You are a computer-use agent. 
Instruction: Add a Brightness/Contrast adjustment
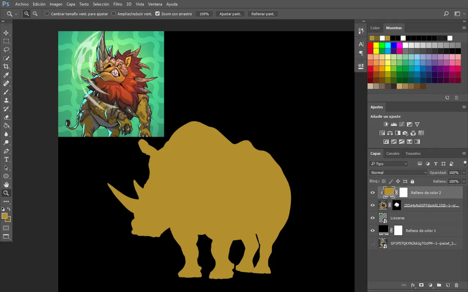(x=386, y=124)
